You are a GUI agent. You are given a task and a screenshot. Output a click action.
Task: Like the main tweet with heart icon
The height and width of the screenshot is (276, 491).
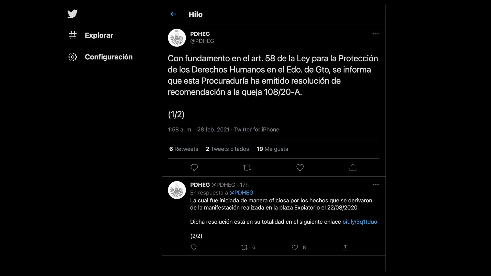[300, 168]
